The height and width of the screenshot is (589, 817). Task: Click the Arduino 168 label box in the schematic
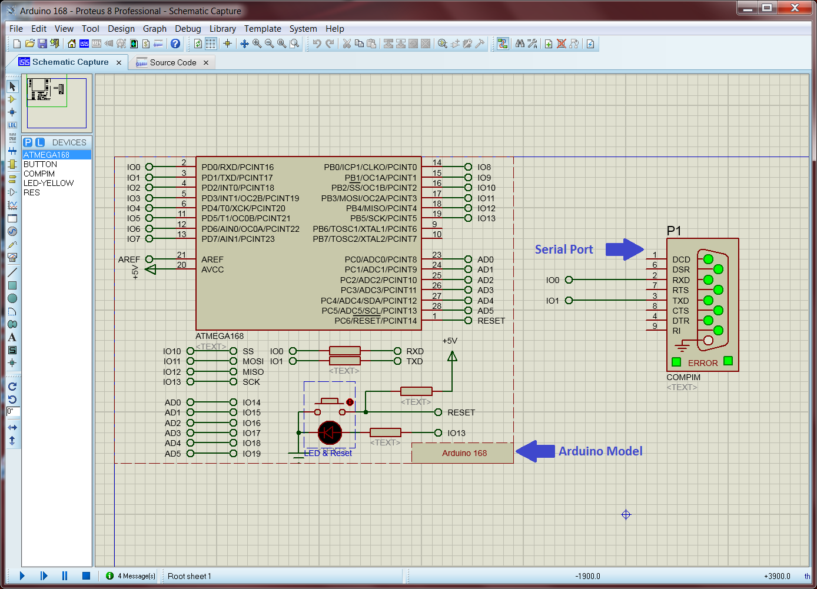463,453
